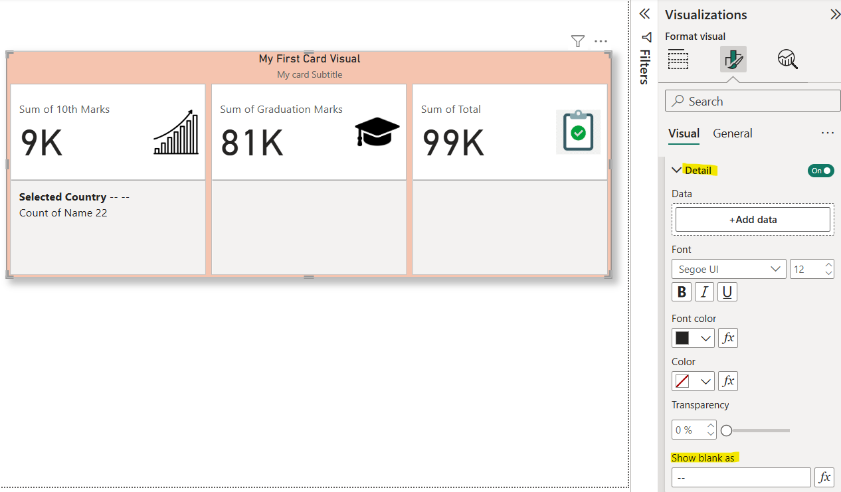Viewport: 841px width, 492px height.
Task: Select the Format visual paintbrush icon
Action: coord(733,60)
